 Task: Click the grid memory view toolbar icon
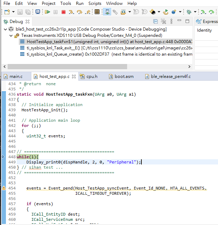coord(97,12)
